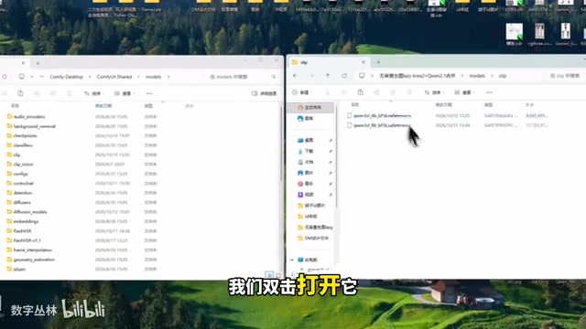Click the share icon in clip window toolbar
Image resolution: width=586 pixels, height=329 pixels.
point(393,92)
